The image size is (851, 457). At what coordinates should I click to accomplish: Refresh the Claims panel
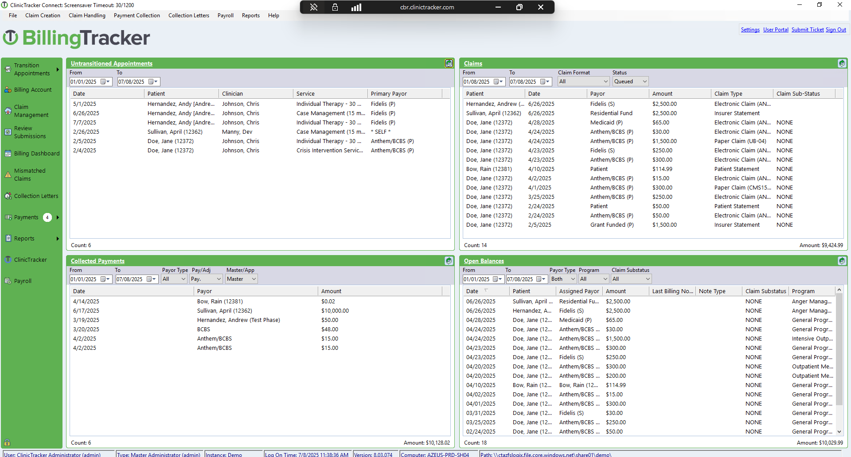click(x=842, y=63)
